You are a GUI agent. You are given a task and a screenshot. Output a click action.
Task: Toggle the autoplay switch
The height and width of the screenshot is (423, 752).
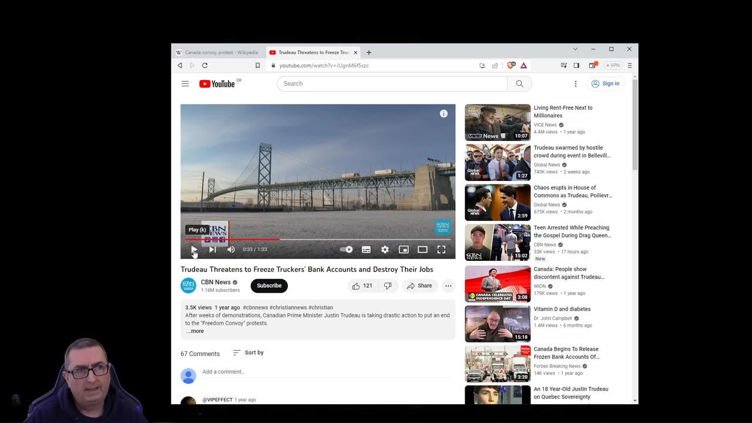[347, 250]
